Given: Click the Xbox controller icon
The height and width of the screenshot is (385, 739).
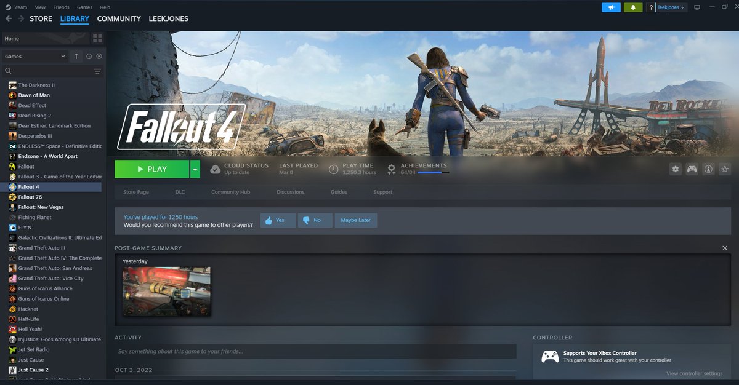Looking at the screenshot, I should point(550,356).
